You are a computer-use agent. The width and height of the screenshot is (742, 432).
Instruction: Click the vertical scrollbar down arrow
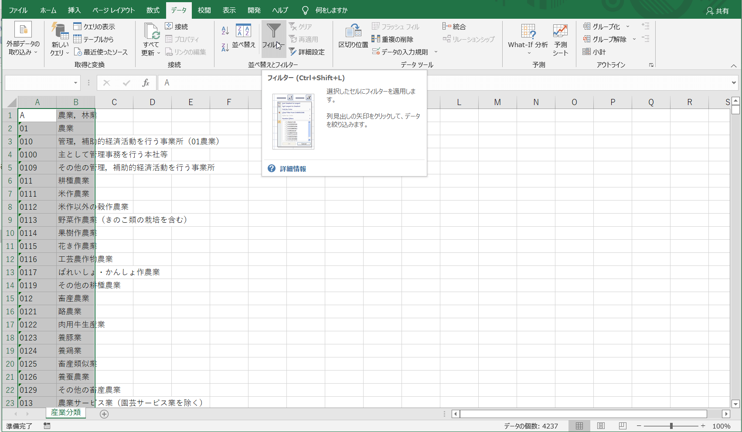[736, 404]
